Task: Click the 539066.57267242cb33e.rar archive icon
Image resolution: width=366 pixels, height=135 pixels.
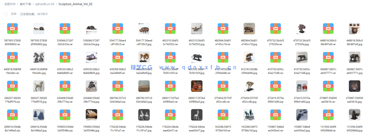Action: point(65,29)
